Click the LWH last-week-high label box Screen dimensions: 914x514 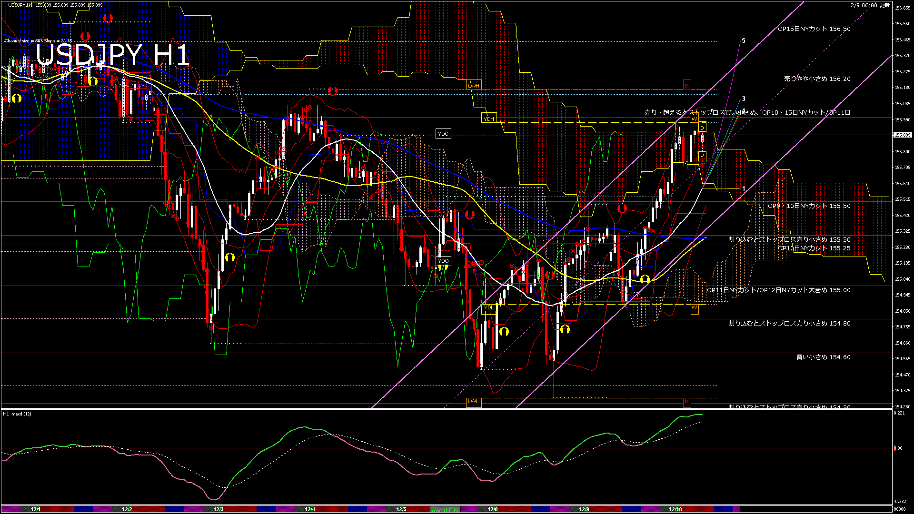tap(474, 86)
